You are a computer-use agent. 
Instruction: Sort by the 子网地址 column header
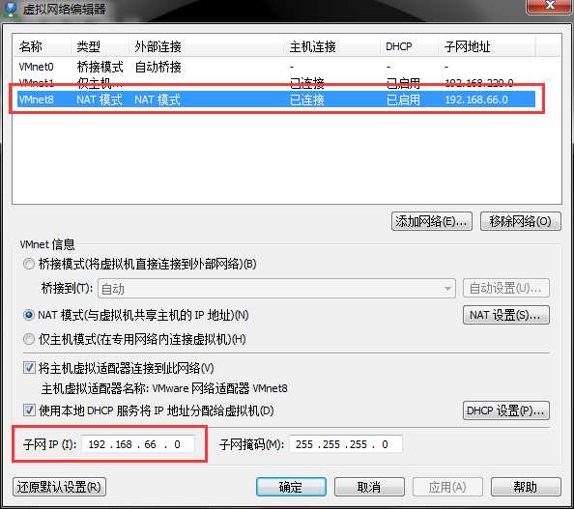pyautogui.click(x=486, y=46)
